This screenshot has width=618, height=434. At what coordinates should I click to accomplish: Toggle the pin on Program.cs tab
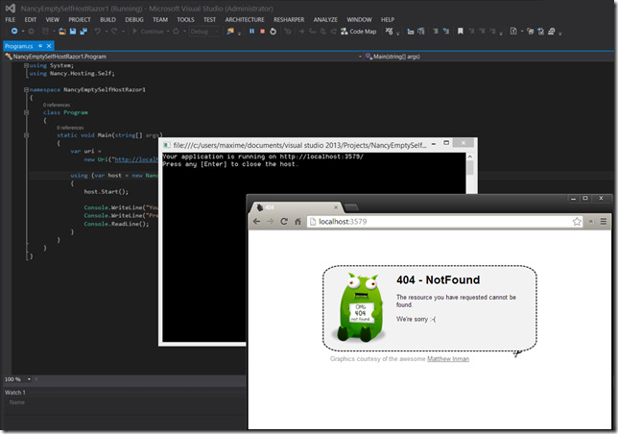coord(40,46)
